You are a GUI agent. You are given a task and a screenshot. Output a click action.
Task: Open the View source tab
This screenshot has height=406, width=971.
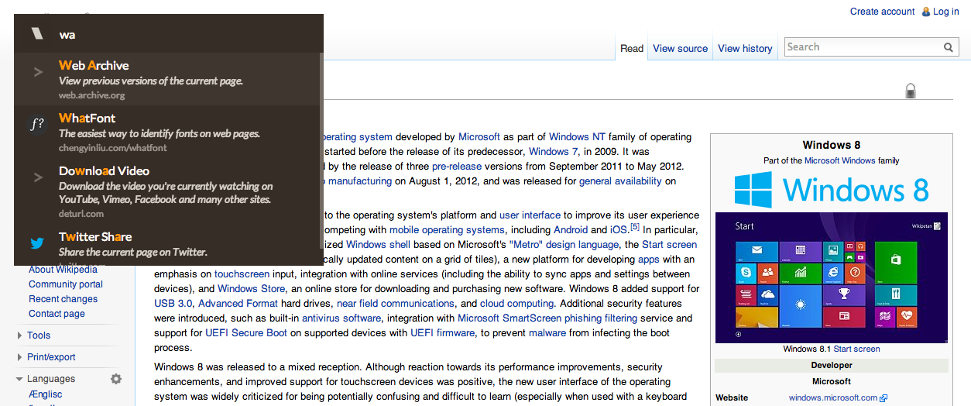pos(680,48)
